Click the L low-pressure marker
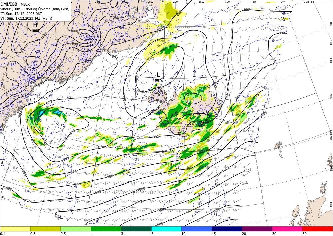This screenshot has width=333, height=236. point(158,75)
